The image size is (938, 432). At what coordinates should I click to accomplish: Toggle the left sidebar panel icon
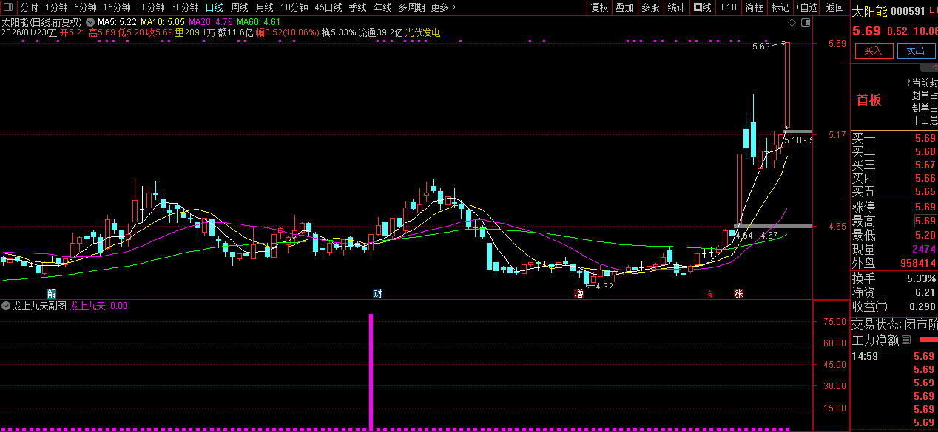coord(7,7)
